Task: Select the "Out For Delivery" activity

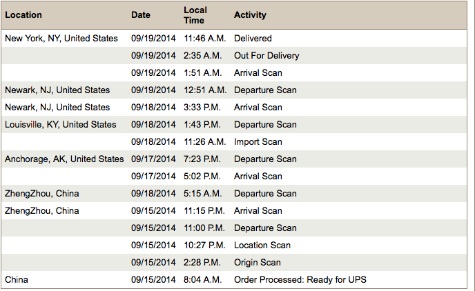Action: pyautogui.click(x=266, y=56)
